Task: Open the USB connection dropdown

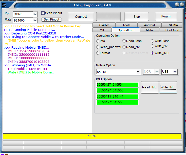Action: [175, 72]
